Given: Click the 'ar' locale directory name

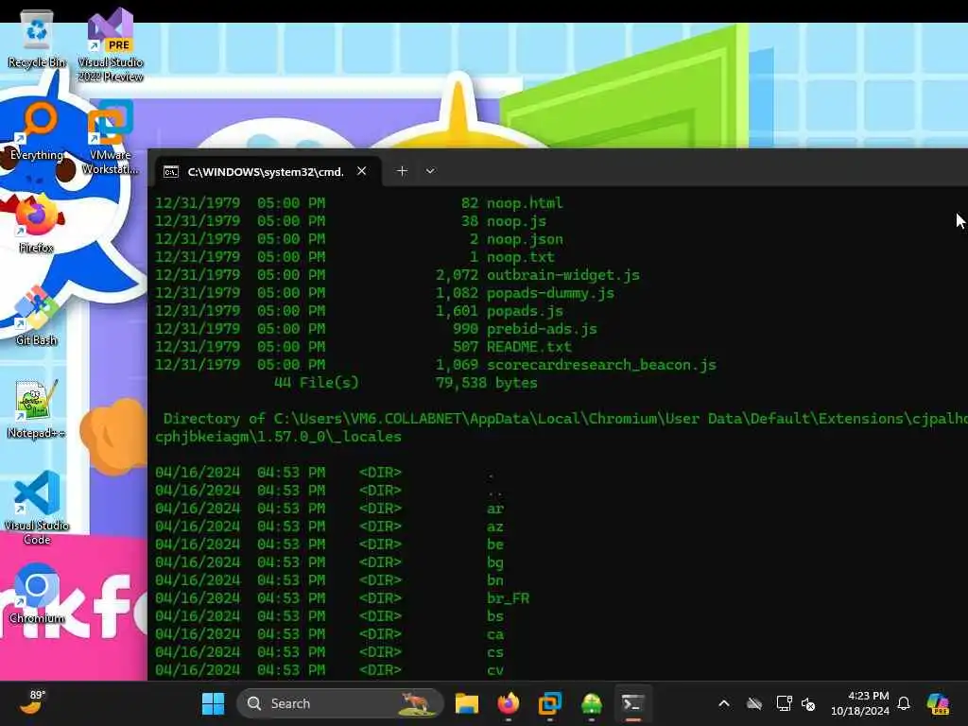Looking at the screenshot, I should [x=495, y=509].
